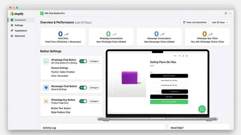
Task: Click the Advanced gear icon
Action: coord(12,36)
